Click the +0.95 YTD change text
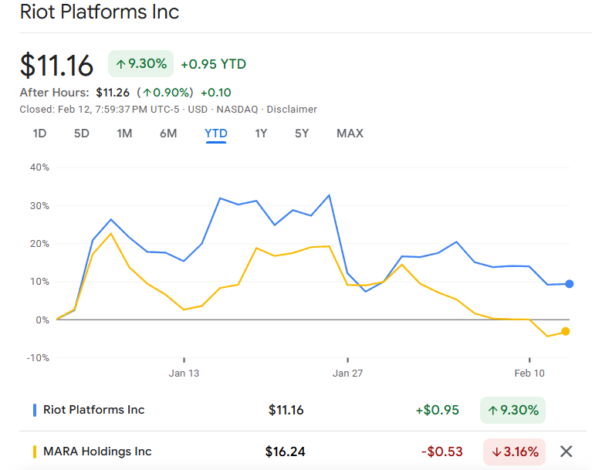Image resolution: width=592 pixels, height=470 pixels. pos(213,64)
